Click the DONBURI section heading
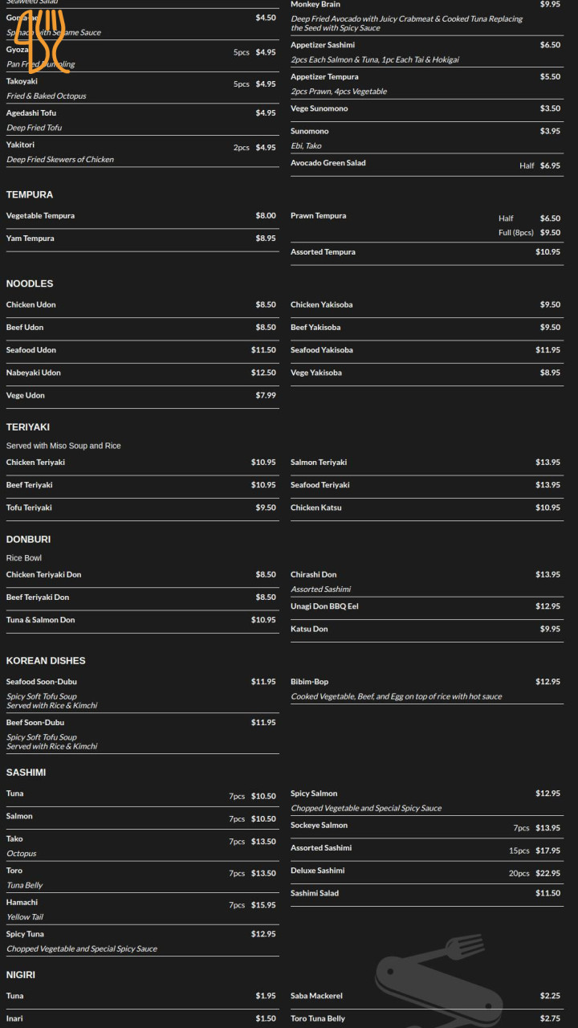Screen dimensions: 578x1028 (x=28, y=540)
